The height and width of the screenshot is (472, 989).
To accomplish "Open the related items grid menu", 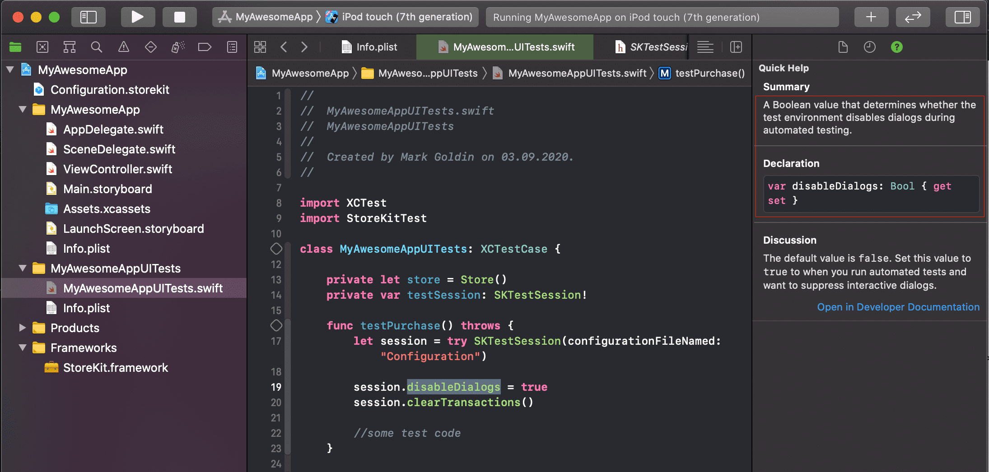I will click(x=260, y=47).
